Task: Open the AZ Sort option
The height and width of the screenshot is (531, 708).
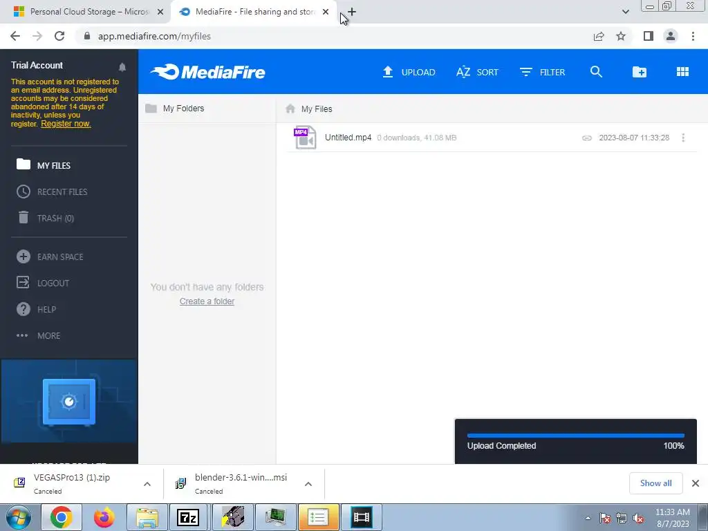Action: pos(477,72)
